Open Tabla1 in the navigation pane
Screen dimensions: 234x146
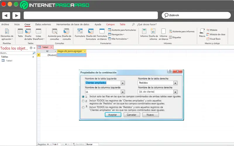point(9,61)
